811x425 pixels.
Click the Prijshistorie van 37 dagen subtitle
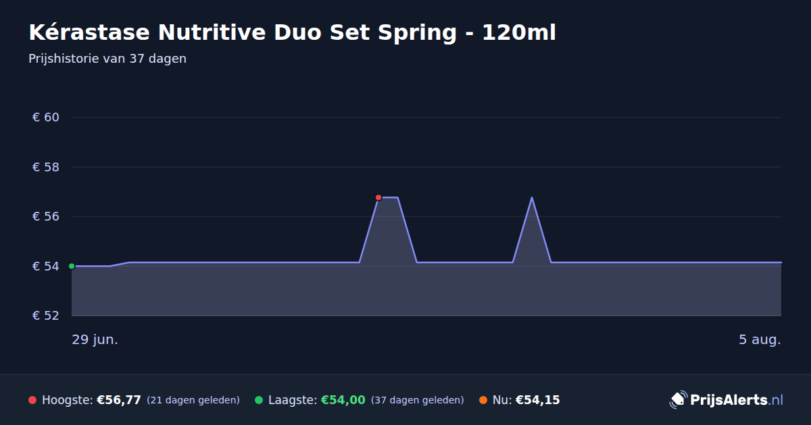(x=107, y=59)
